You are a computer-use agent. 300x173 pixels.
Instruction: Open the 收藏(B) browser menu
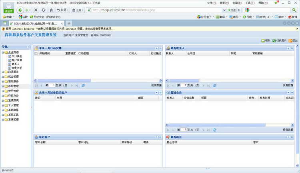237,3
